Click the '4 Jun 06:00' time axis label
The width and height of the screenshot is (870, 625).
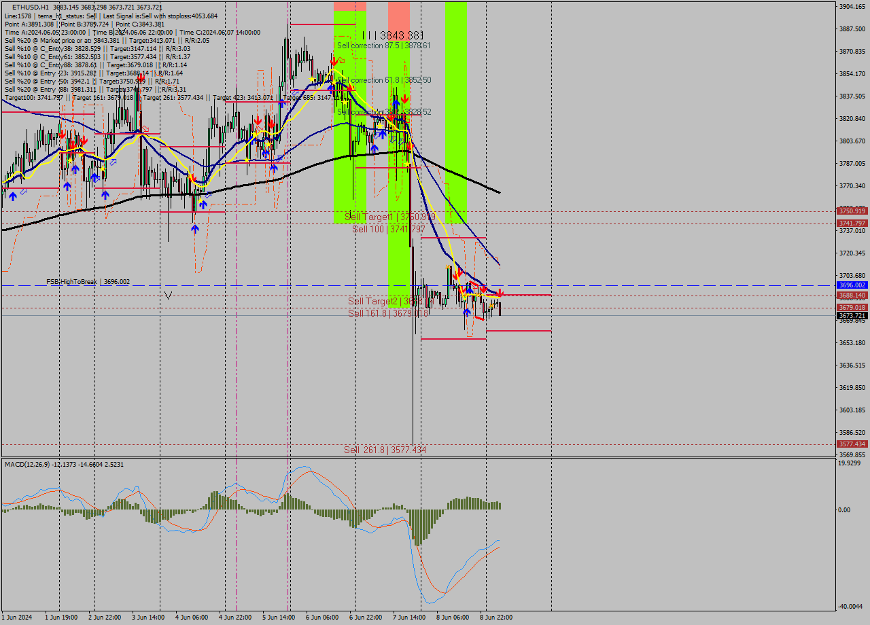[192, 618]
